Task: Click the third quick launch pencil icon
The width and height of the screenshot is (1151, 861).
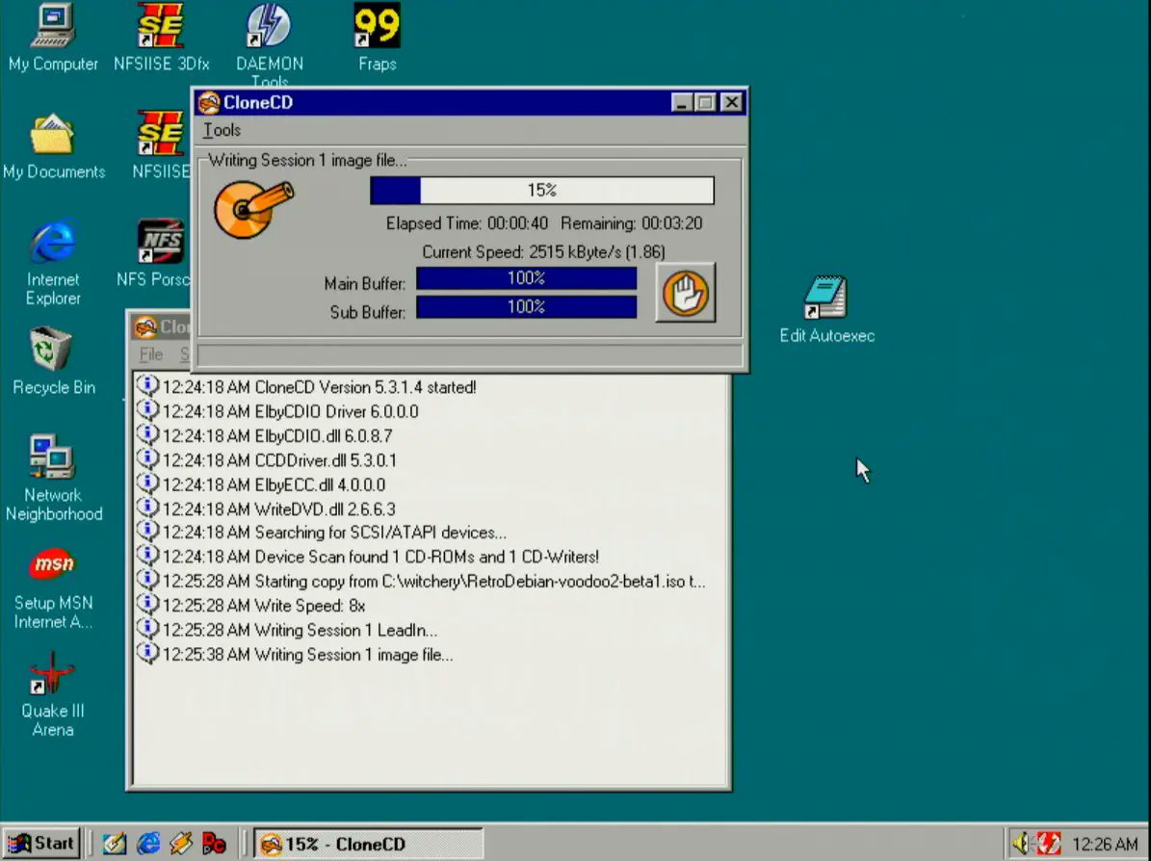Action: (180, 844)
